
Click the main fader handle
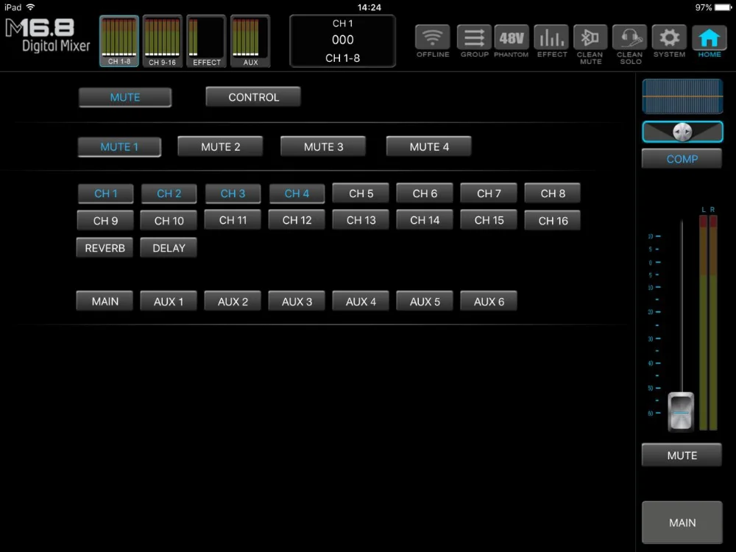click(x=681, y=411)
